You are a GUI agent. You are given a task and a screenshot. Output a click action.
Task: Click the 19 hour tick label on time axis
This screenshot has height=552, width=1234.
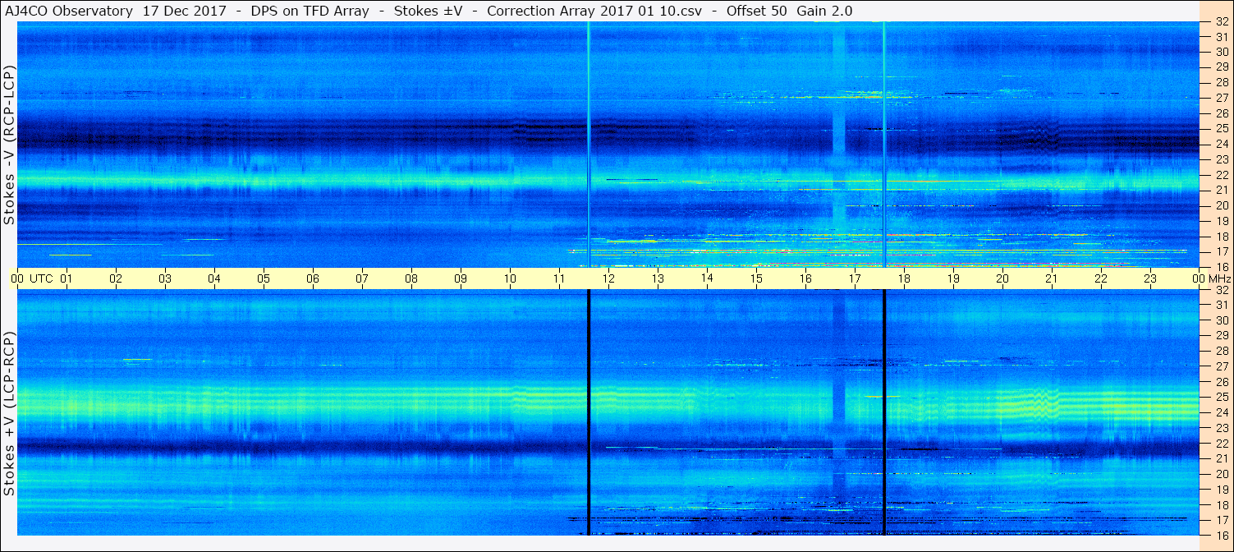click(x=953, y=279)
